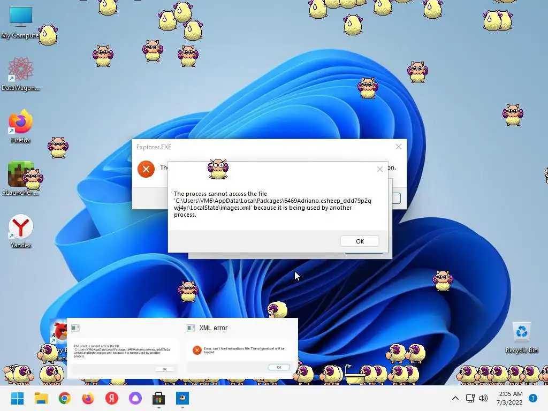The width and height of the screenshot is (548, 411).
Task: Click the sheep with glasses on the dialog
Action: (218, 169)
